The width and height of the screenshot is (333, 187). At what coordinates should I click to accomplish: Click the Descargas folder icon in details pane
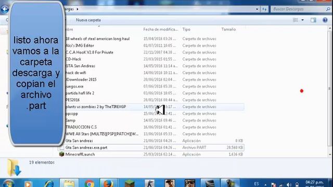[x=14, y=167]
